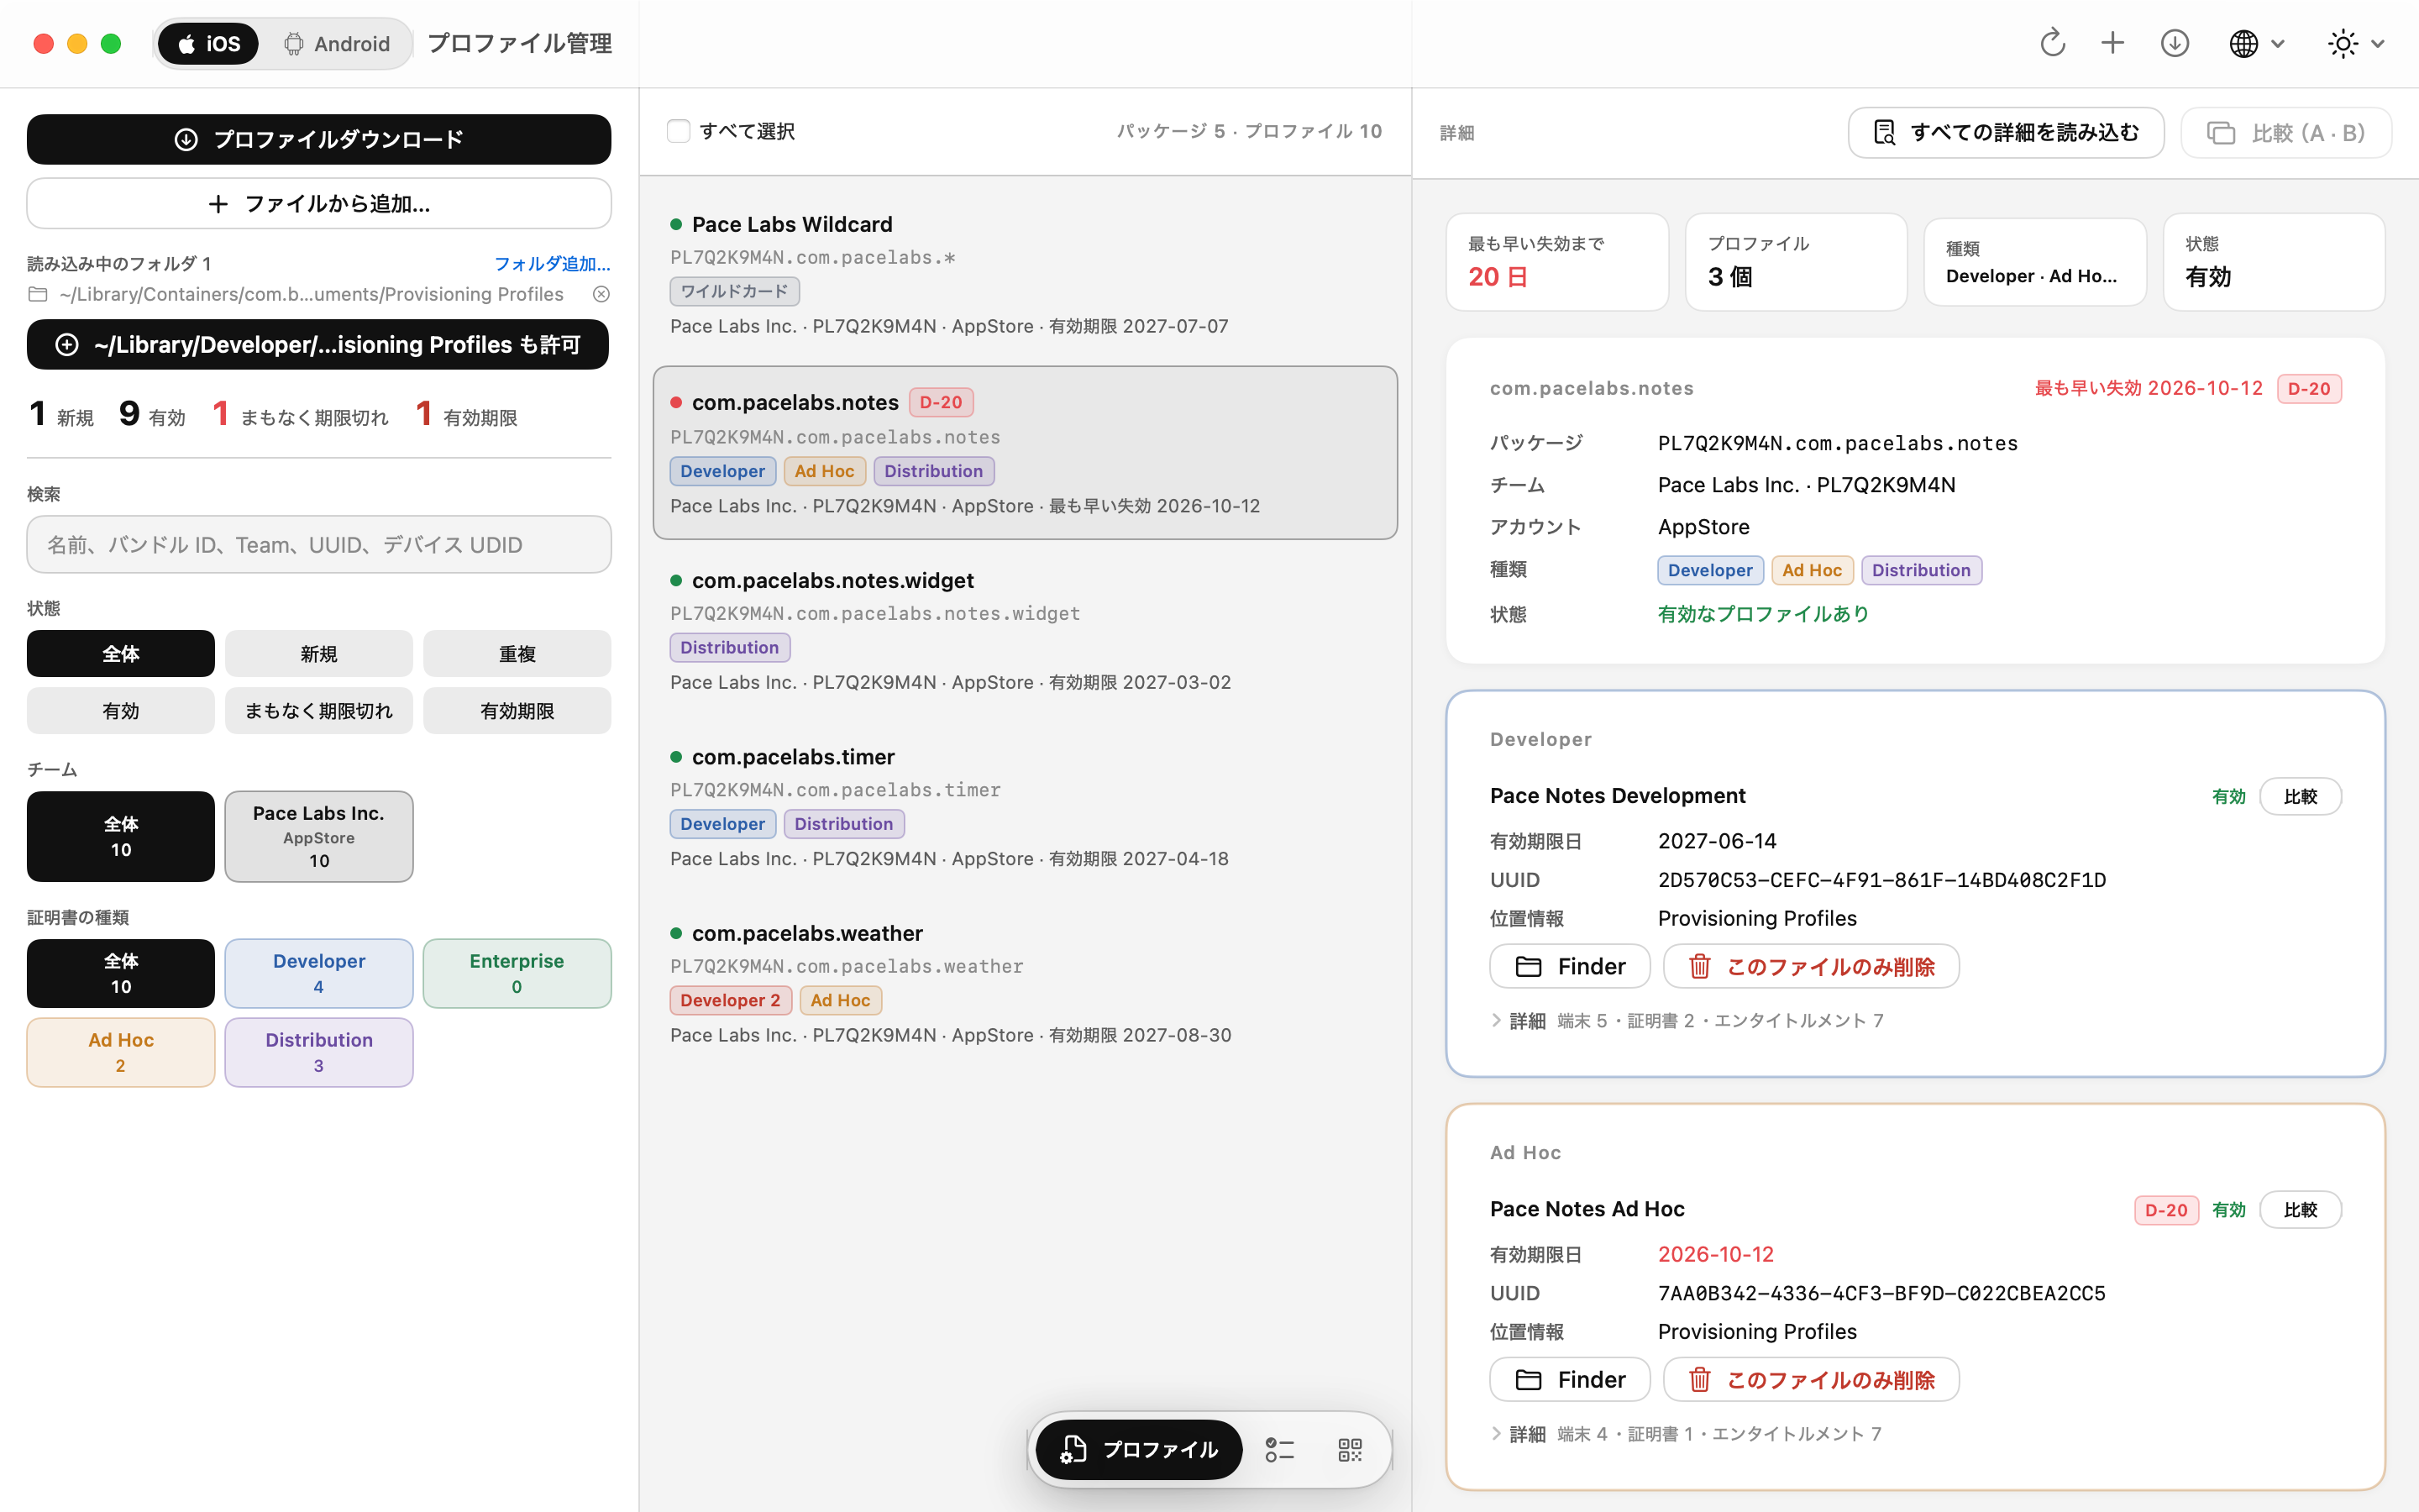
Task: Click the 9 有効 counter in the sidebar
Action: (152, 414)
